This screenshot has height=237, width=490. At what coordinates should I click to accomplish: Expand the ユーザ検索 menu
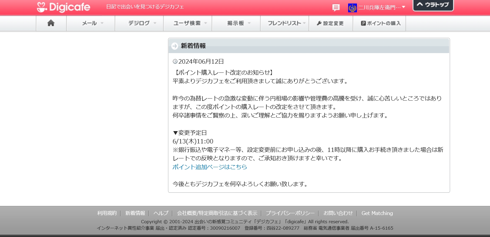click(x=188, y=23)
